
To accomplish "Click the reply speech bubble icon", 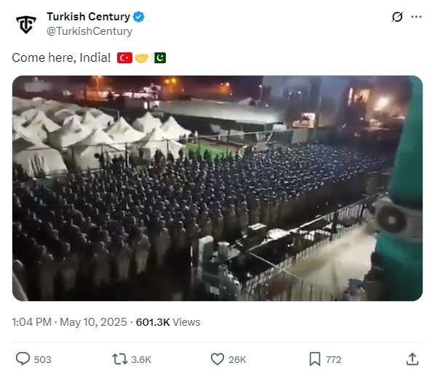I will (23, 359).
